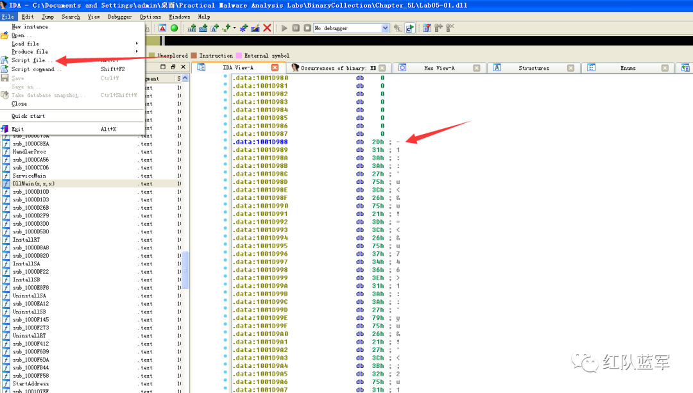Click the breakpoint list toolbar icon
The width and height of the screenshot is (693, 393).
click(x=427, y=28)
